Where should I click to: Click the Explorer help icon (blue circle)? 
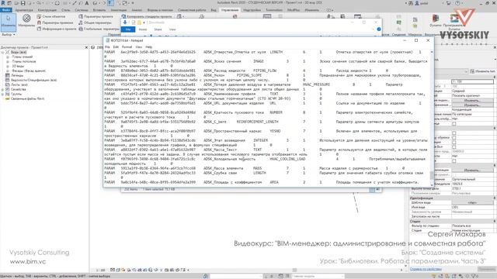378,29
